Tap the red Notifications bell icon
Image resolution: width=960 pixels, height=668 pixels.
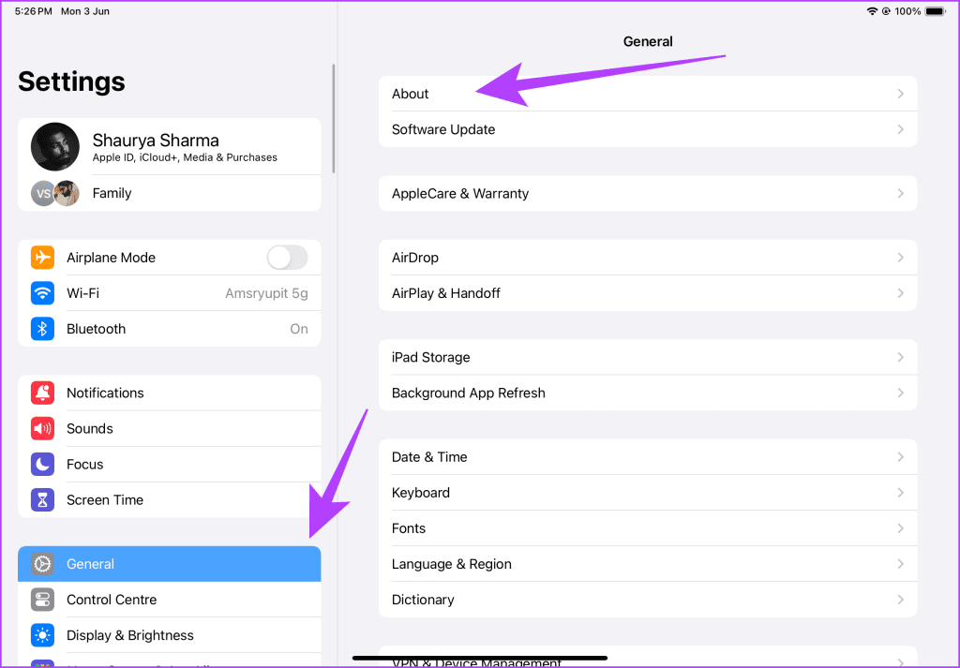[x=42, y=393]
